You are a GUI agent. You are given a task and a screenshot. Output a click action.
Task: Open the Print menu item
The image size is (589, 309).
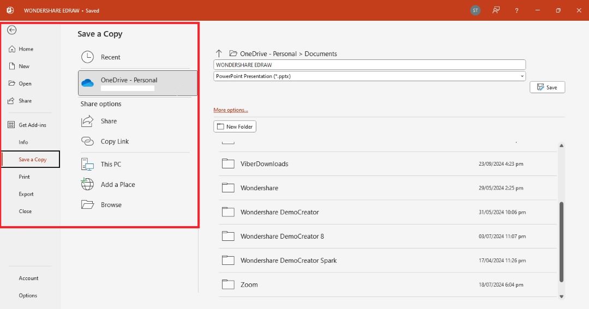(24, 177)
